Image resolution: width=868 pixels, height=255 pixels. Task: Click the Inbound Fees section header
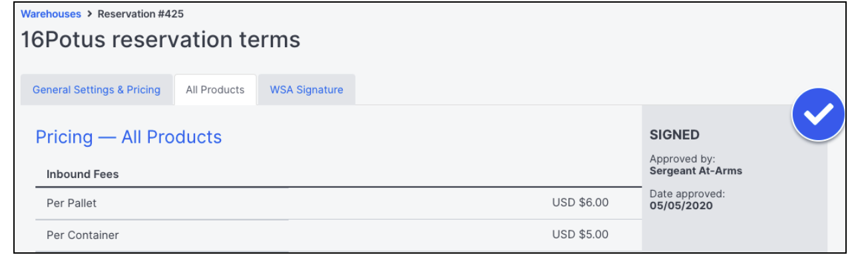click(x=83, y=174)
